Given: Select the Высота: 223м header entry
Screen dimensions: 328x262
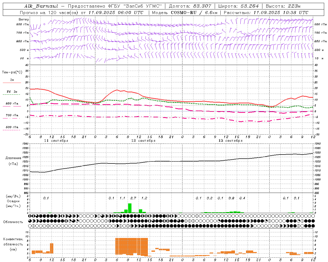Looking at the screenshot, I should (283, 6).
